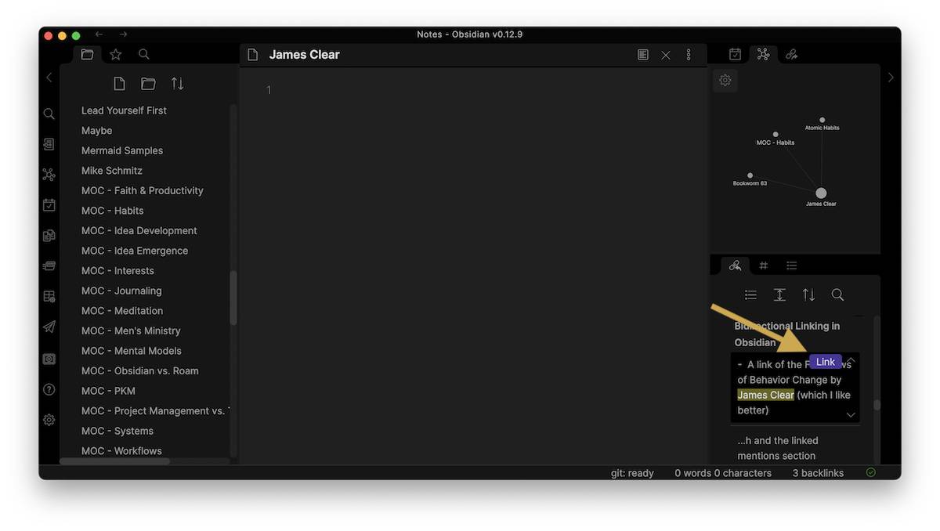Open help from the left ribbon
The height and width of the screenshot is (531, 940).
point(49,389)
